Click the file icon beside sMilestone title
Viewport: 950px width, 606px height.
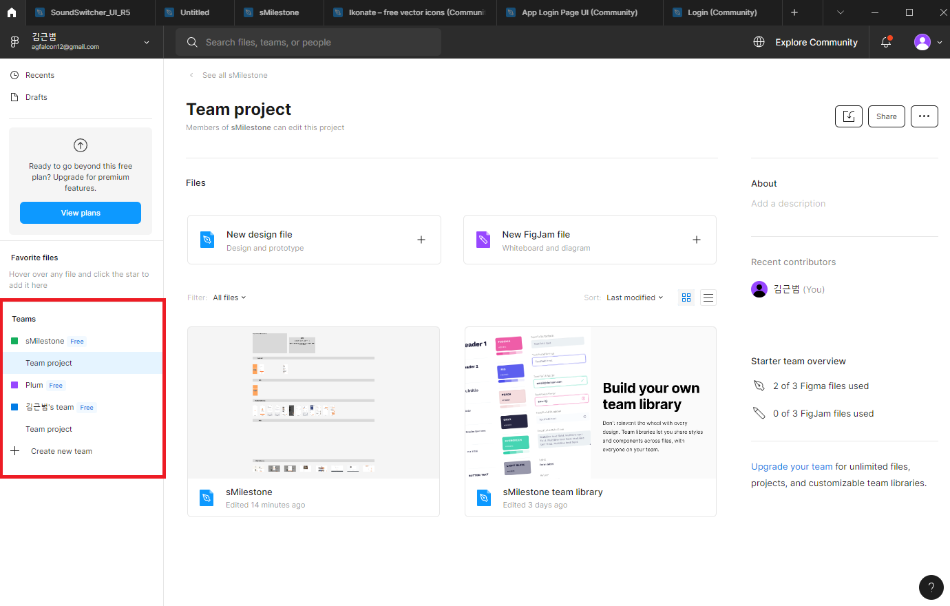[207, 497]
